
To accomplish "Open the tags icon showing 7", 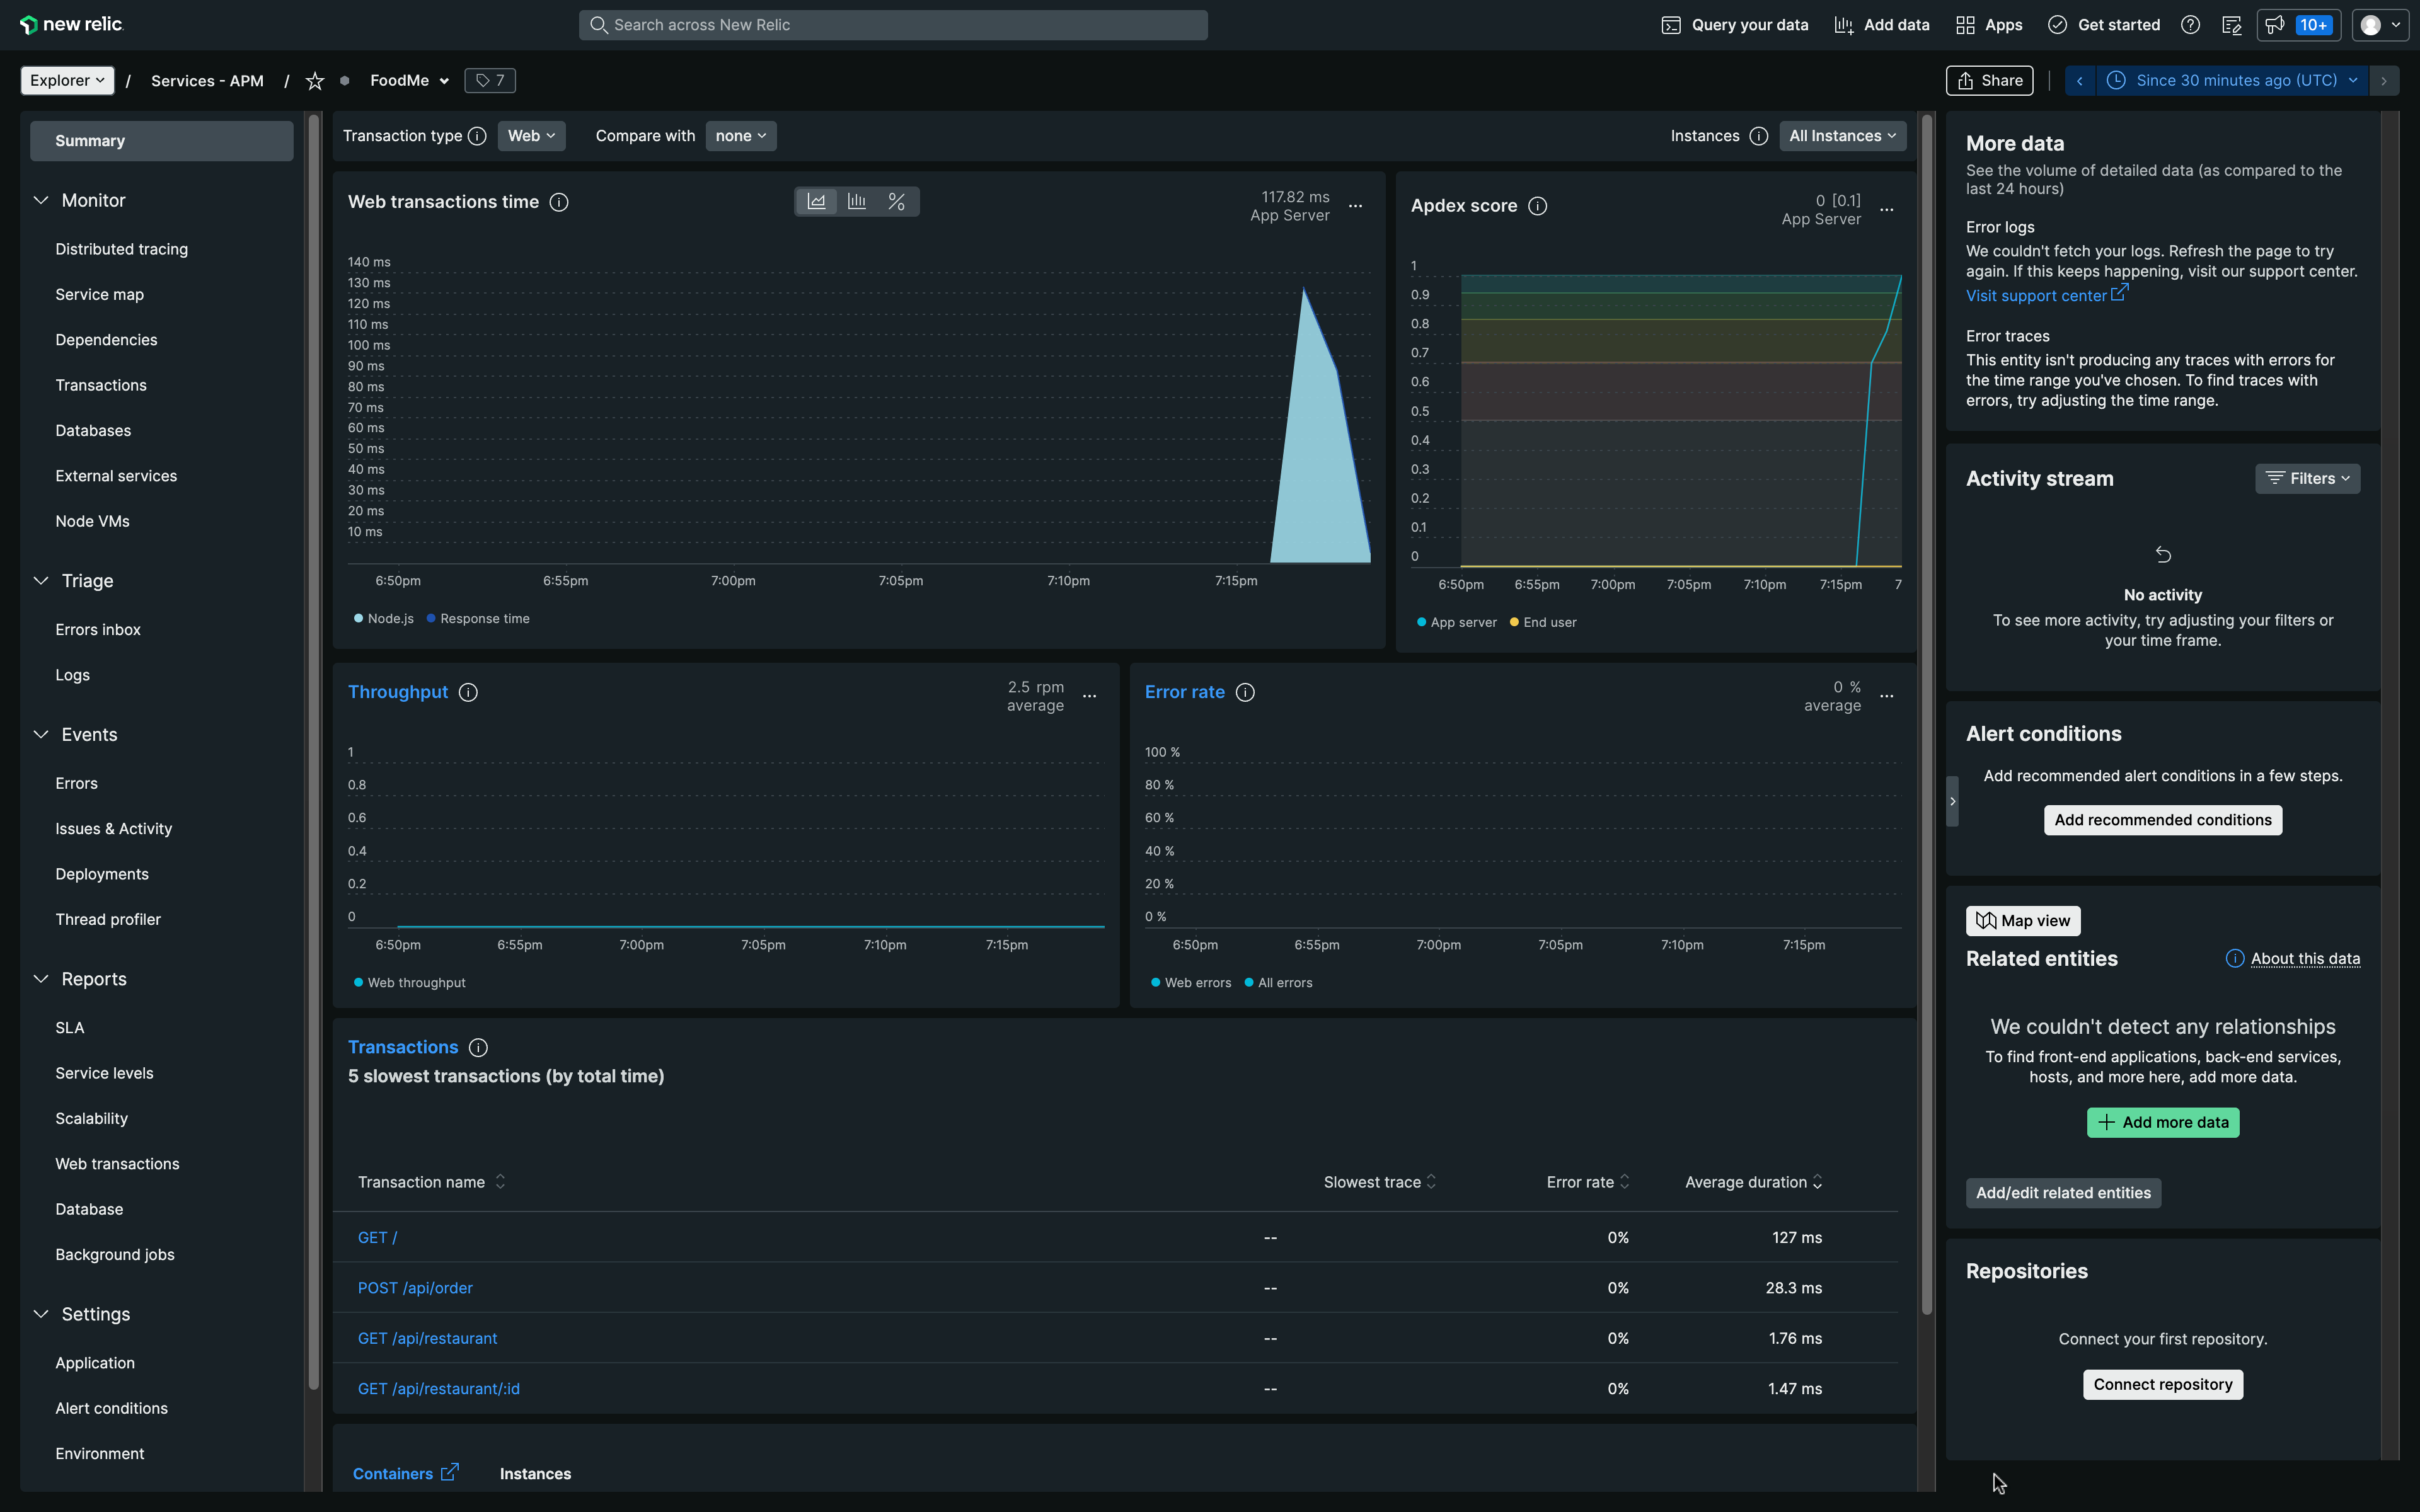I will point(490,81).
